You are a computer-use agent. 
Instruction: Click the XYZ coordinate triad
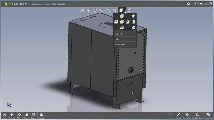[x=9, y=104]
